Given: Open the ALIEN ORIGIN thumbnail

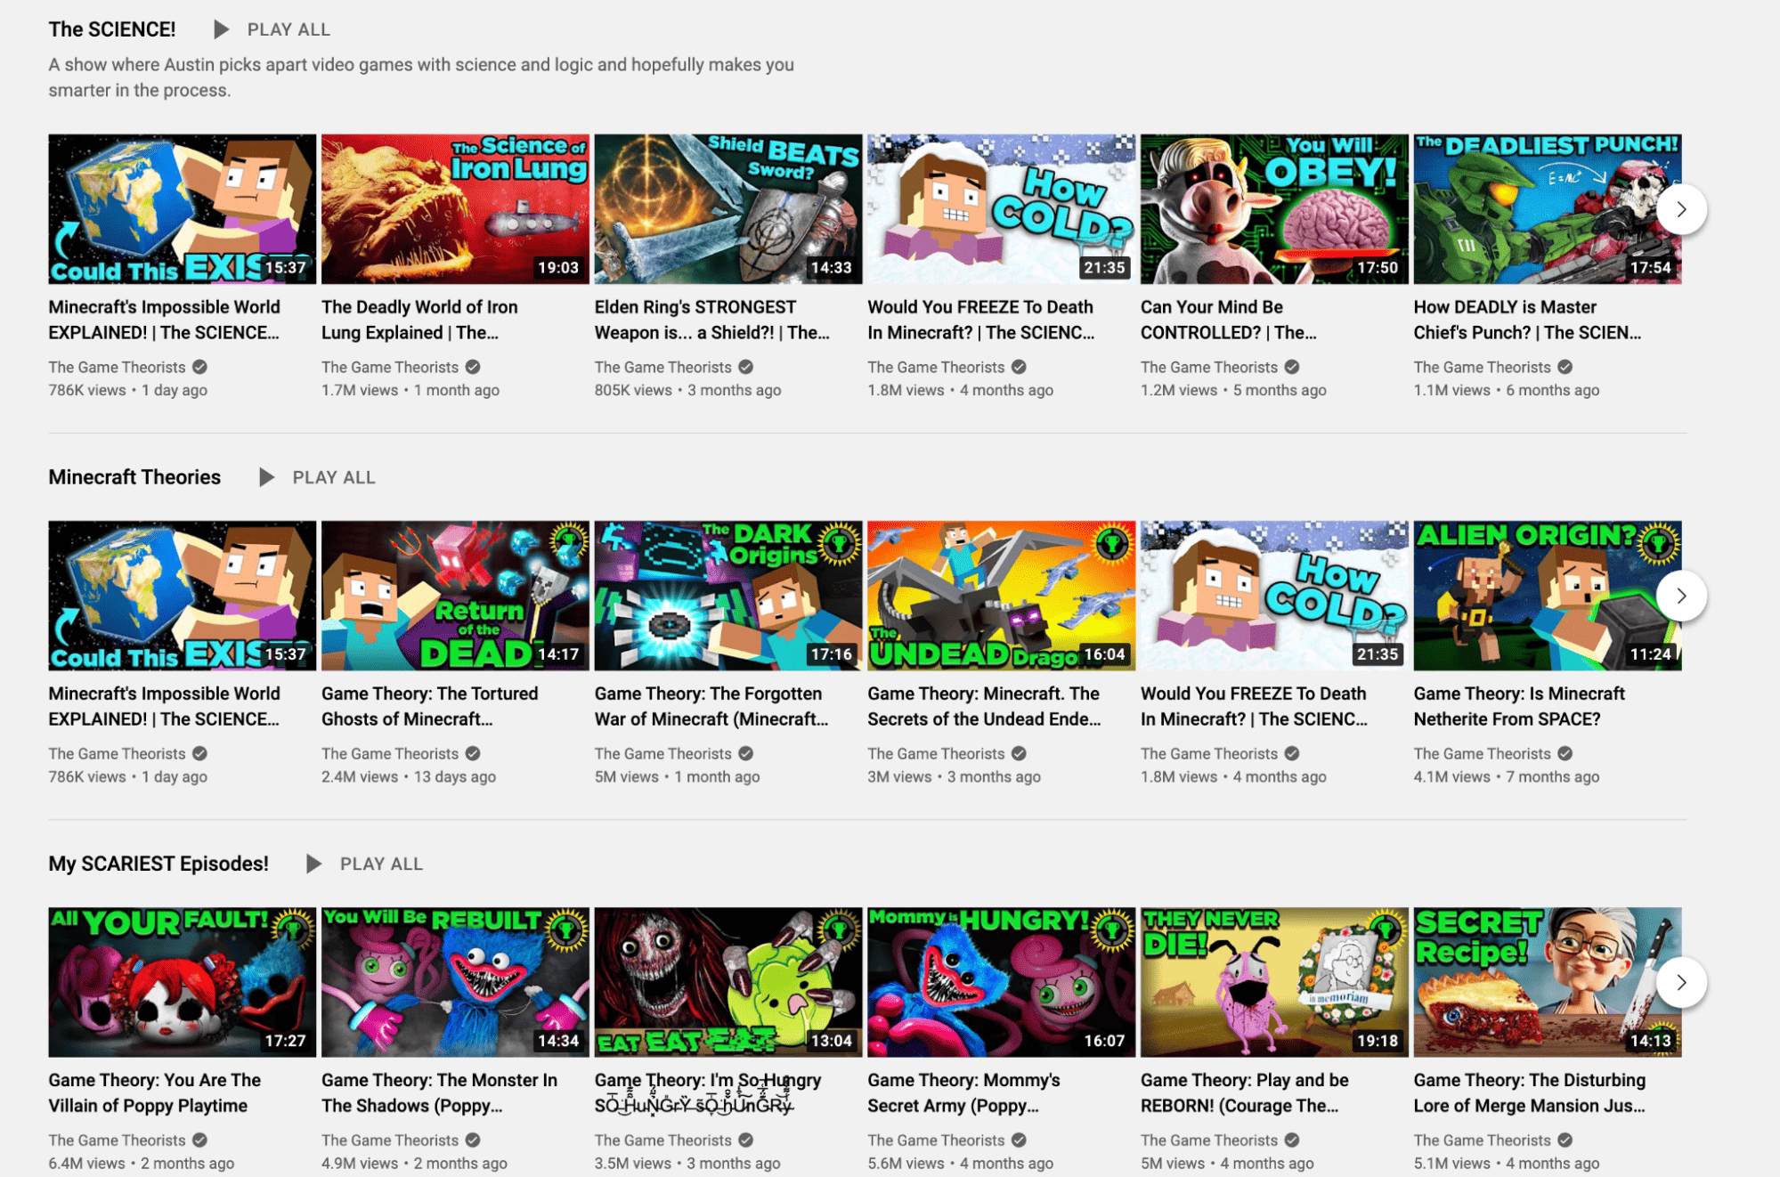Looking at the screenshot, I should pos(1548,596).
